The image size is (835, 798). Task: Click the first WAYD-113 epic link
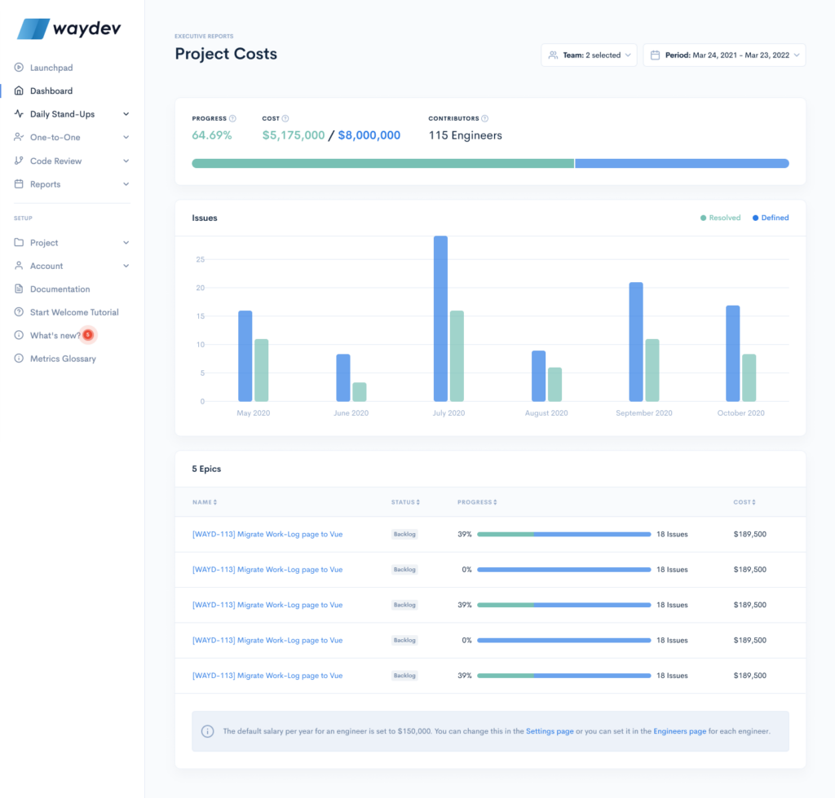coord(267,534)
